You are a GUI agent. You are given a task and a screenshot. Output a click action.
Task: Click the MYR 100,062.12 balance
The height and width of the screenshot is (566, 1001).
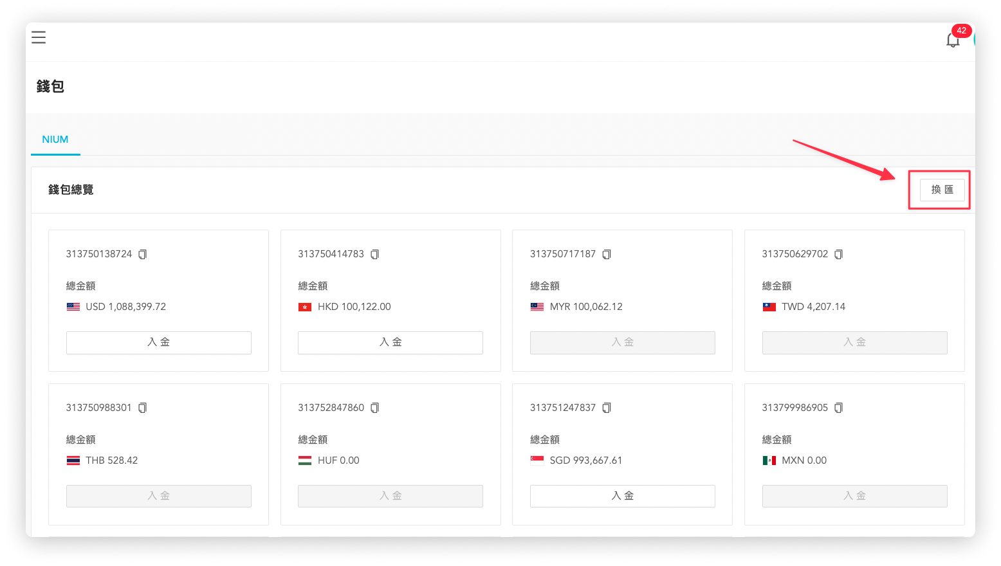pos(586,307)
